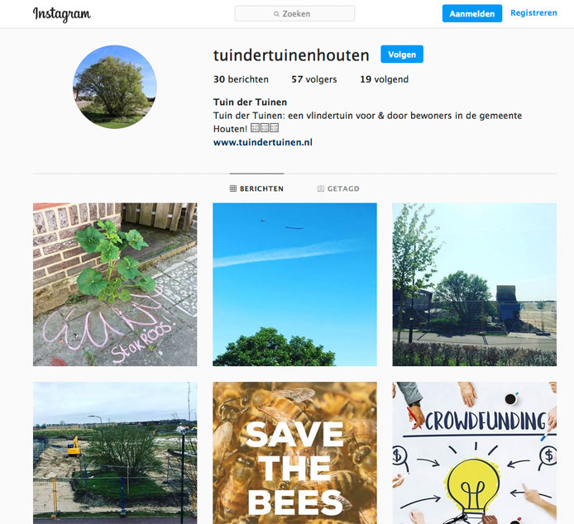
Task: Open the tree and truck post
Action: 475,284
